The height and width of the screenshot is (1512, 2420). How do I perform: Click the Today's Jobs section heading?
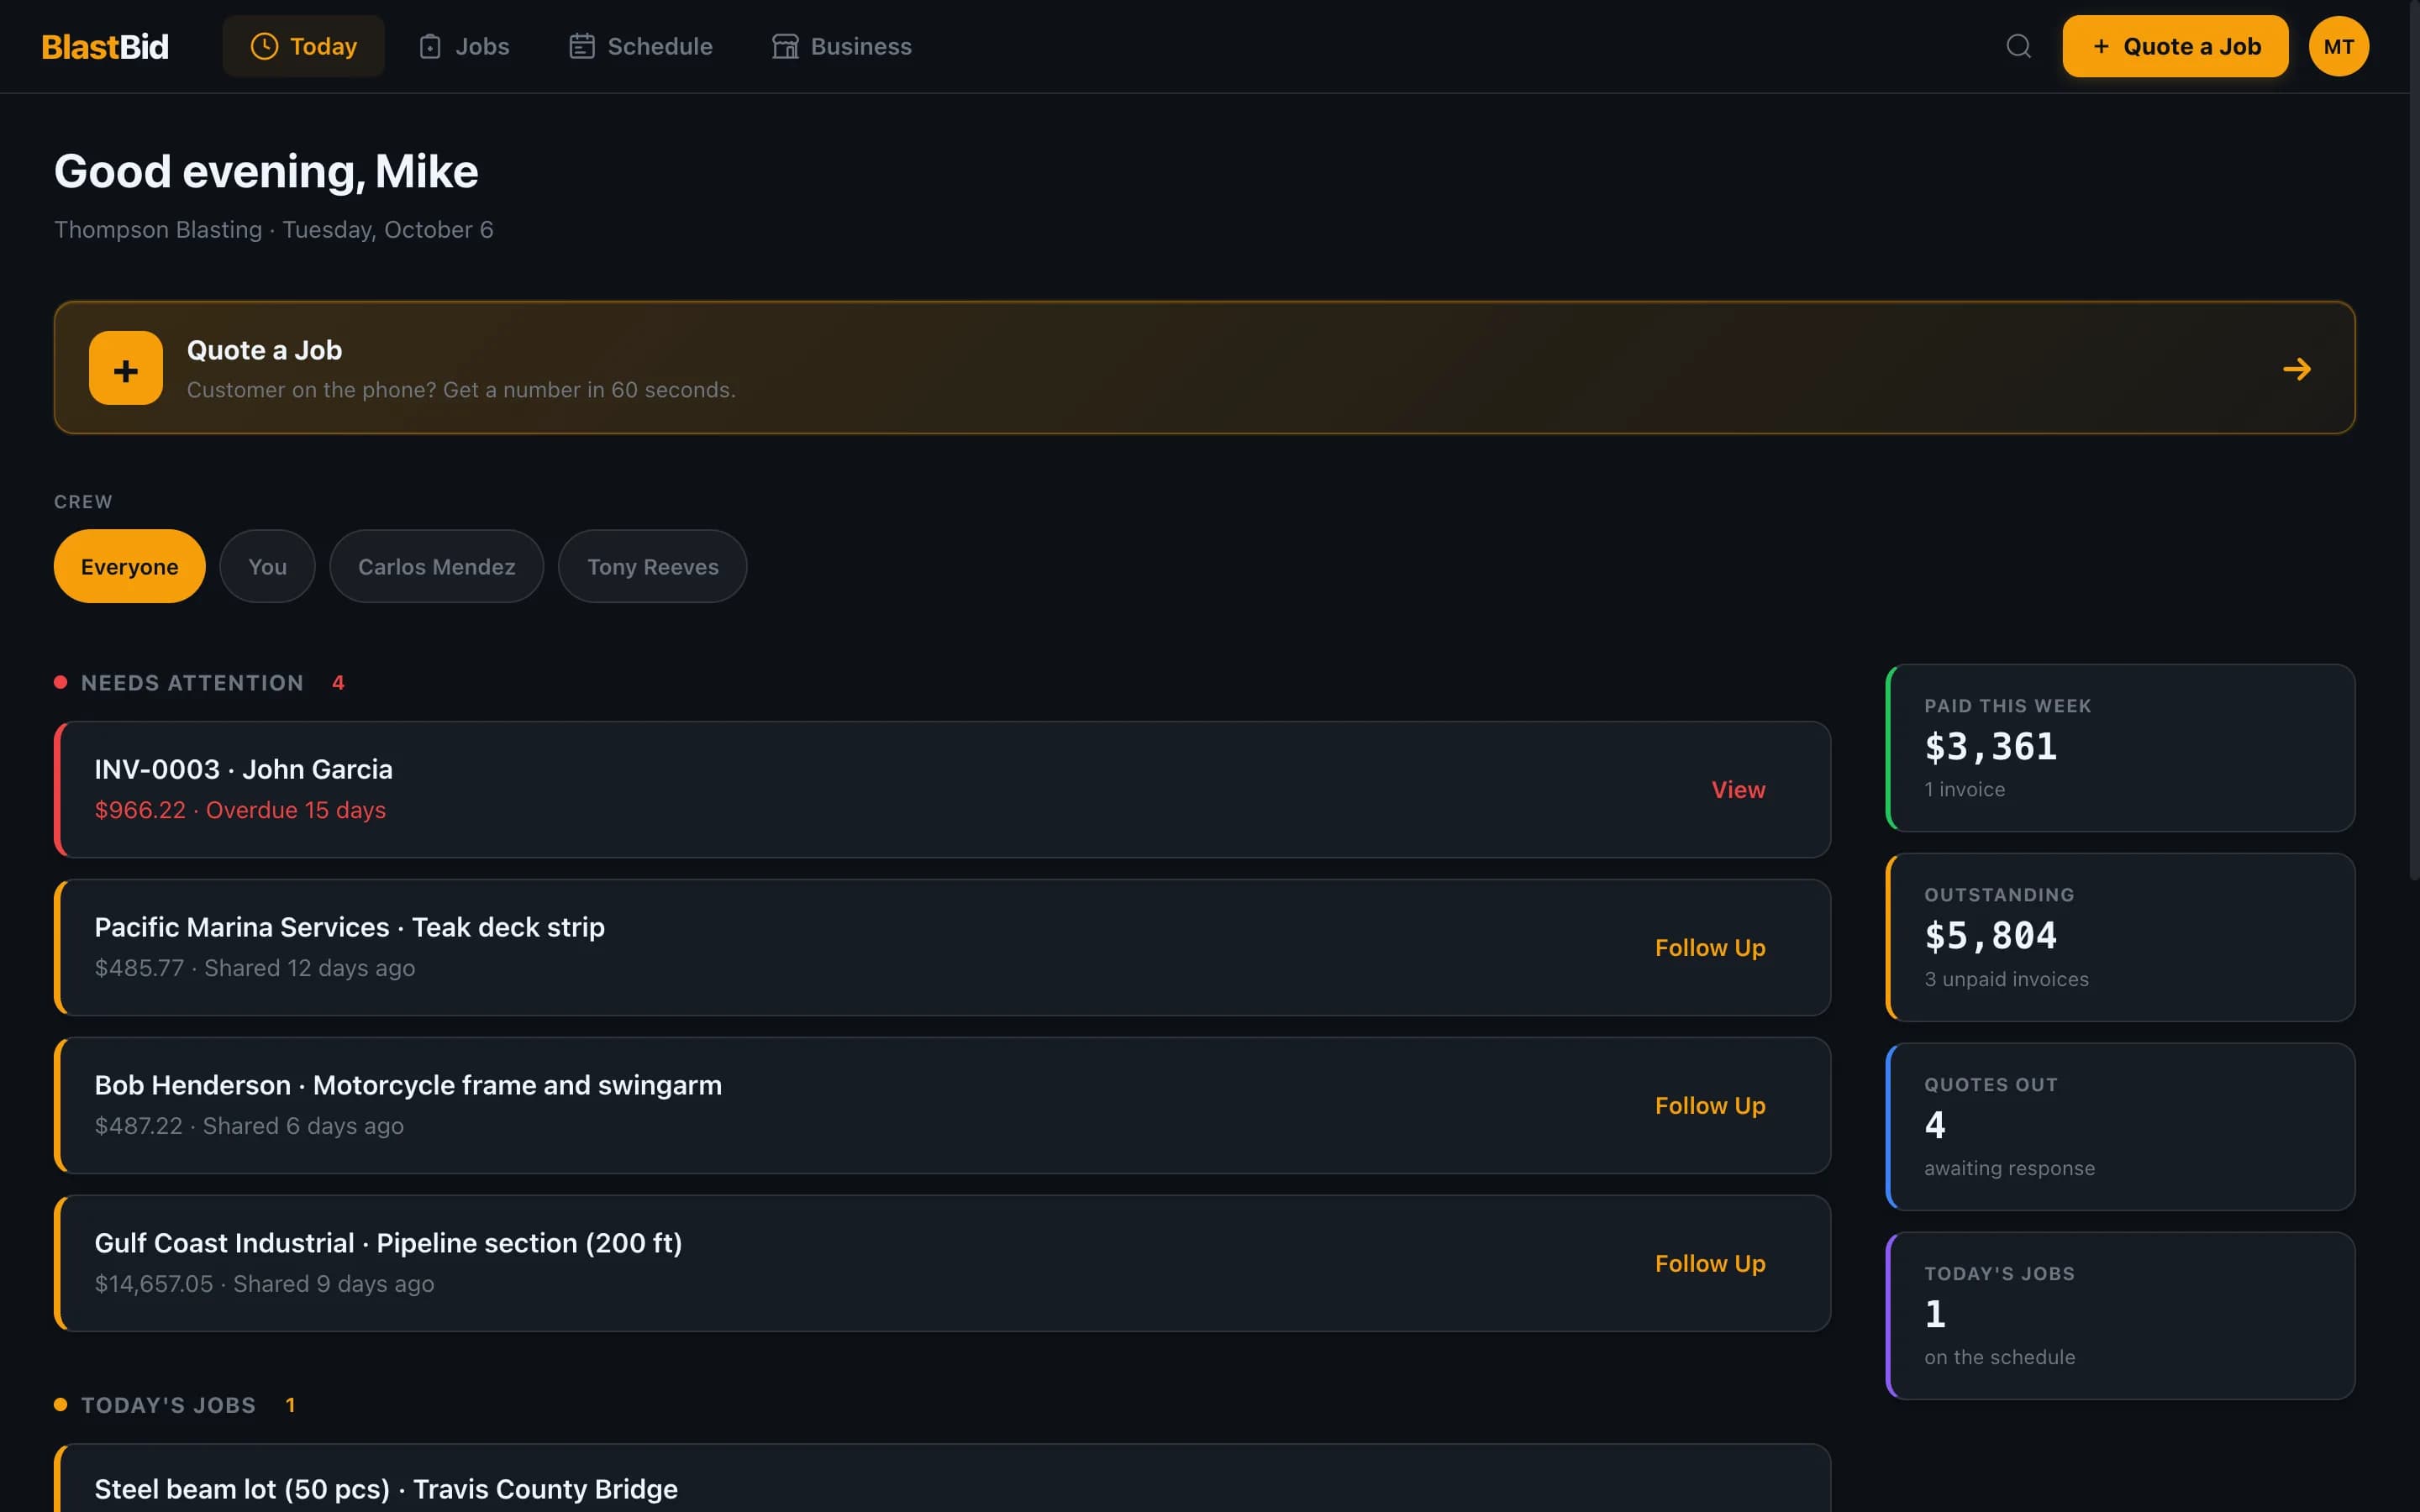pyautogui.click(x=168, y=1405)
